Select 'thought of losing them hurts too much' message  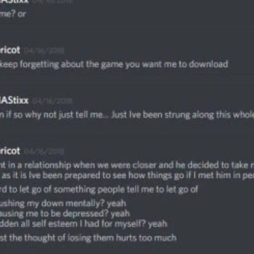click(x=88, y=238)
